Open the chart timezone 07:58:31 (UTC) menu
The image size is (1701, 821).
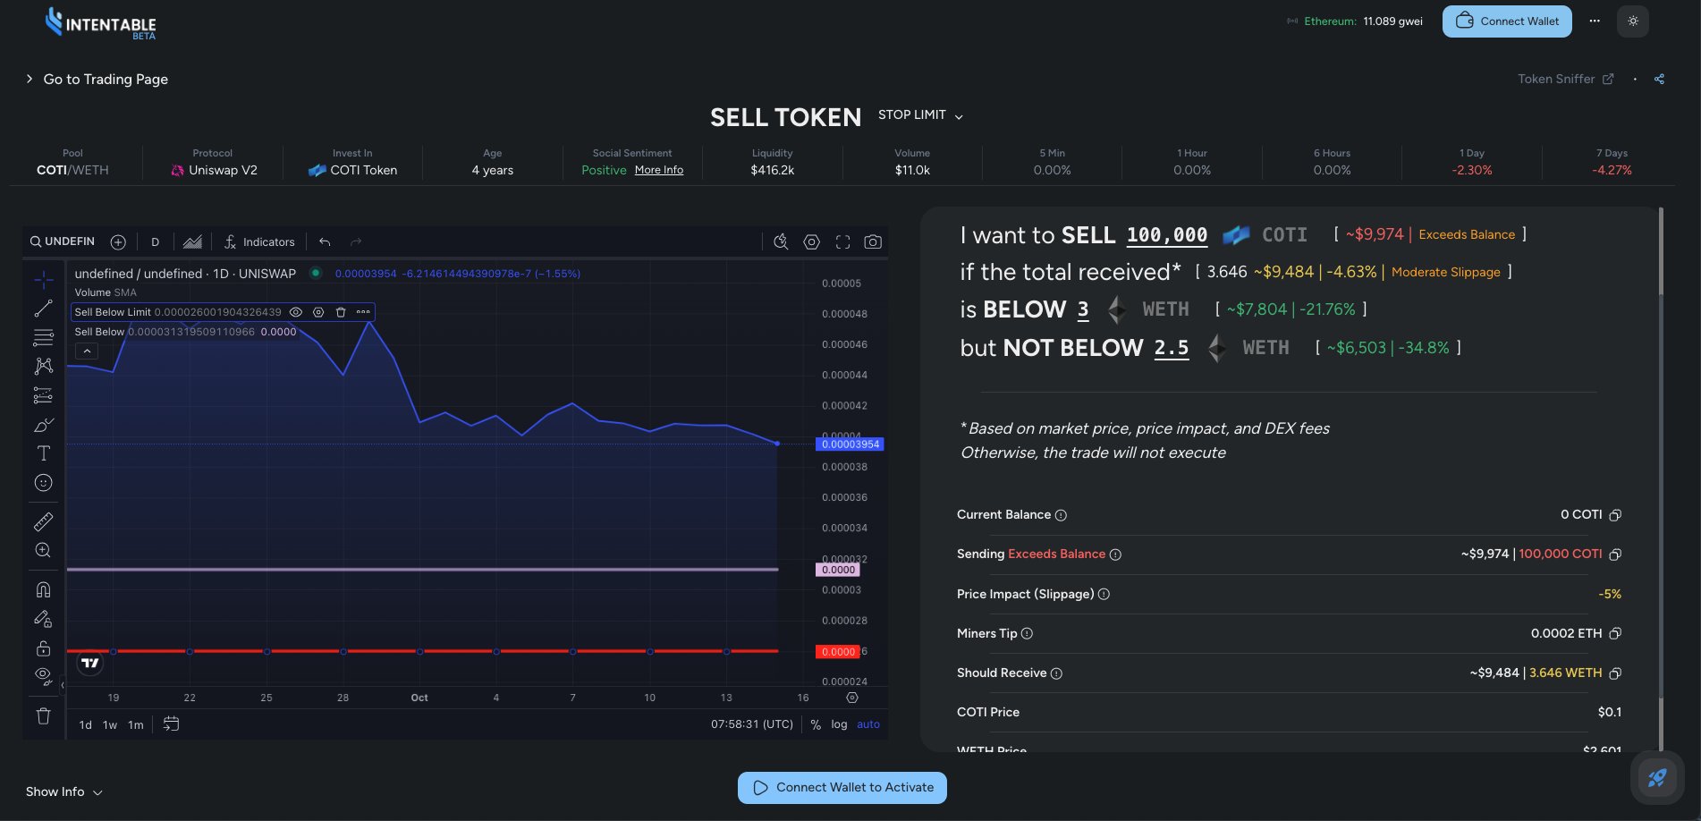(x=752, y=724)
